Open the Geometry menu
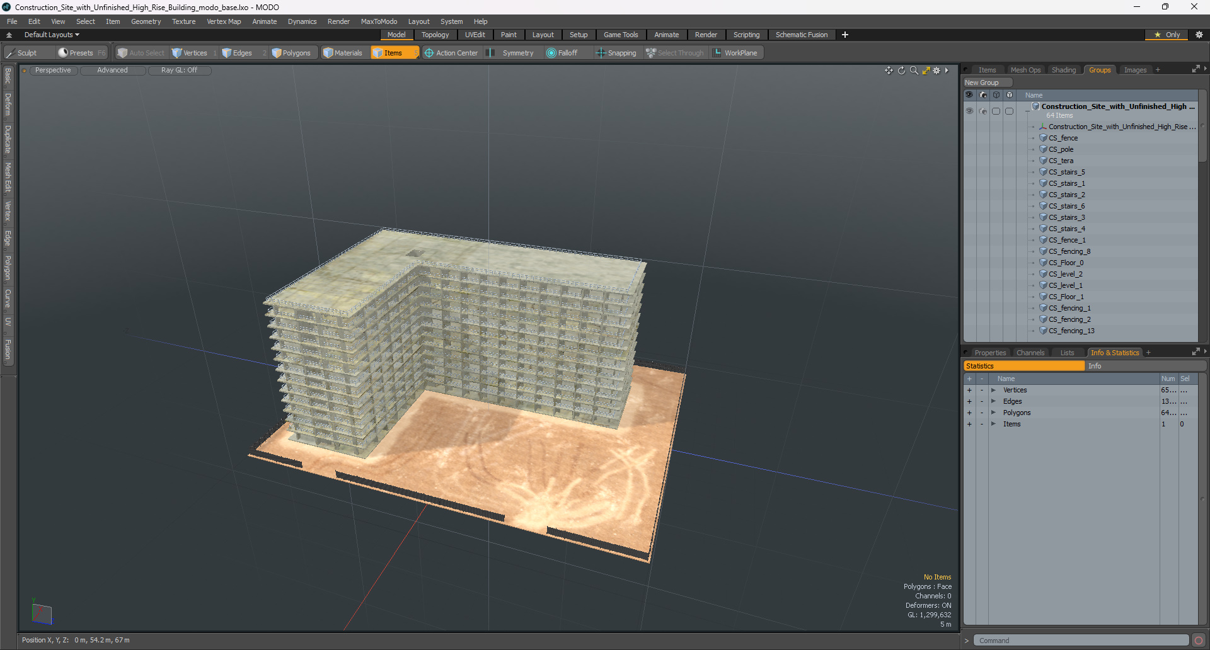 click(x=146, y=21)
